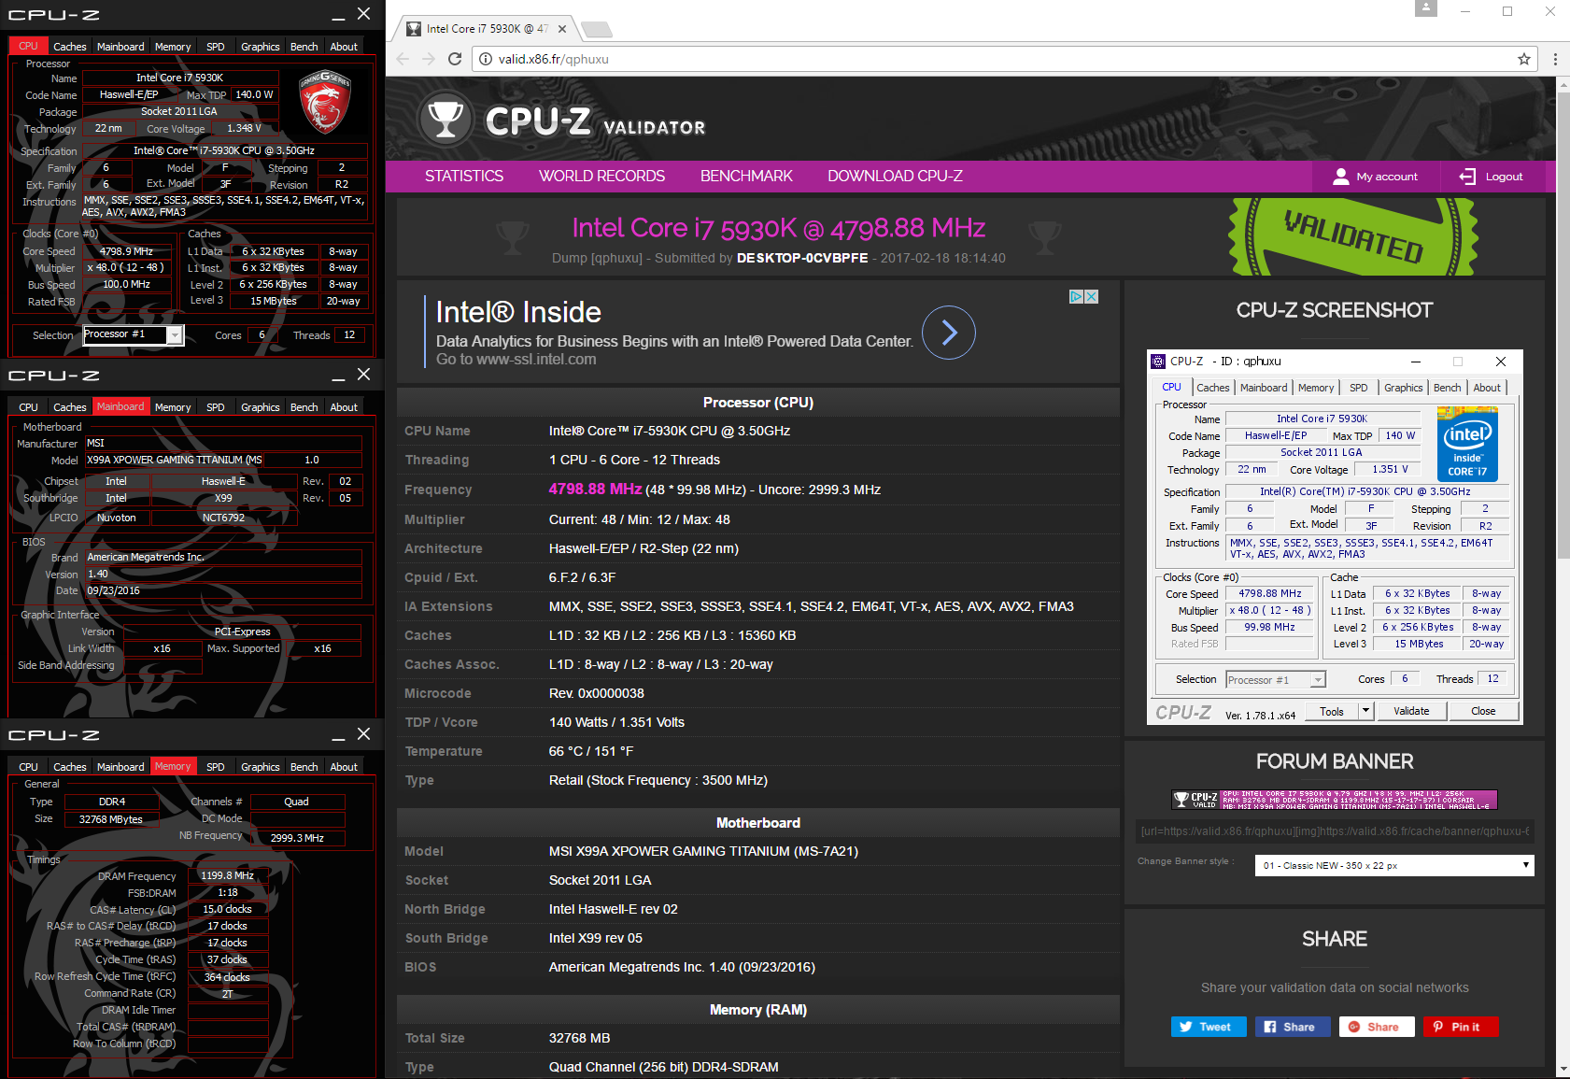This screenshot has width=1570, height=1079.
Task: Switch to Graphics tab in Mainboard CPU-Z window
Action: [x=260, y=407]
